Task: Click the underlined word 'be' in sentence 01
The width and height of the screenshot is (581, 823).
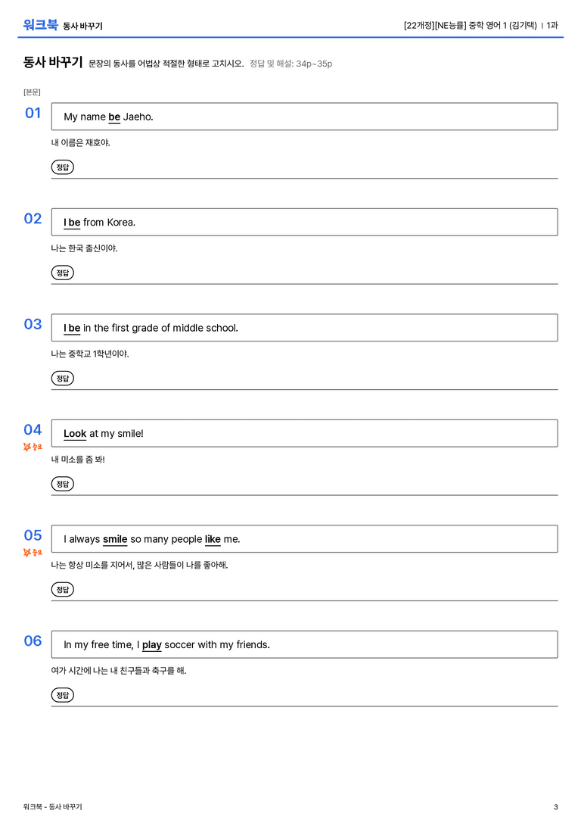Action: click(114, 117)
